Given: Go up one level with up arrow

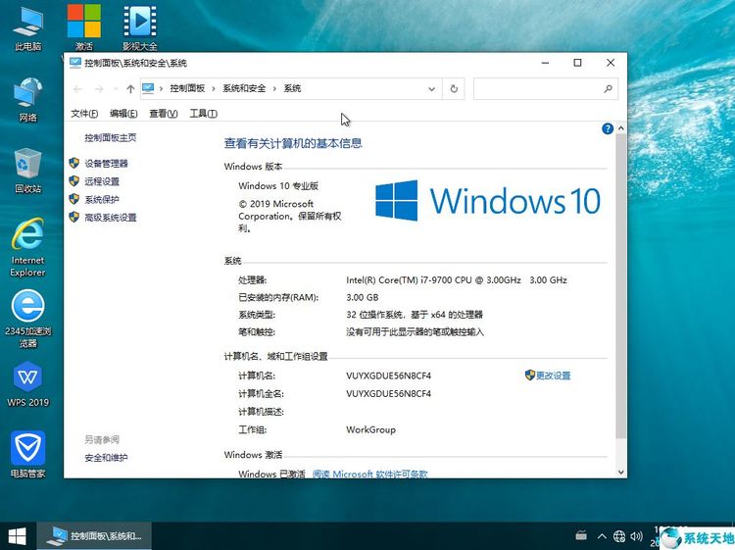Looking at the screenshot, I should [130, 89].
